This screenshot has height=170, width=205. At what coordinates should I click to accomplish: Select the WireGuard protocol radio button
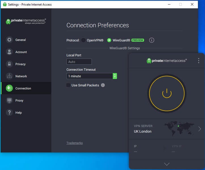tap(109, 40)
